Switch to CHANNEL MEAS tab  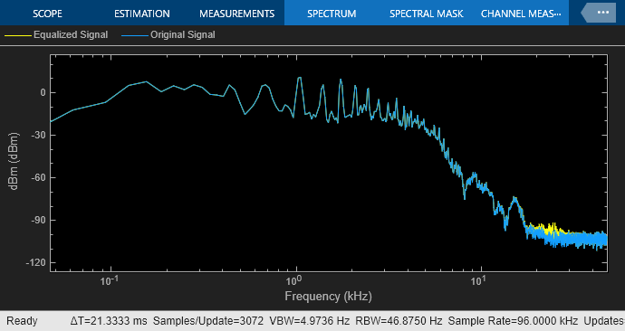(x=521, y=14)
